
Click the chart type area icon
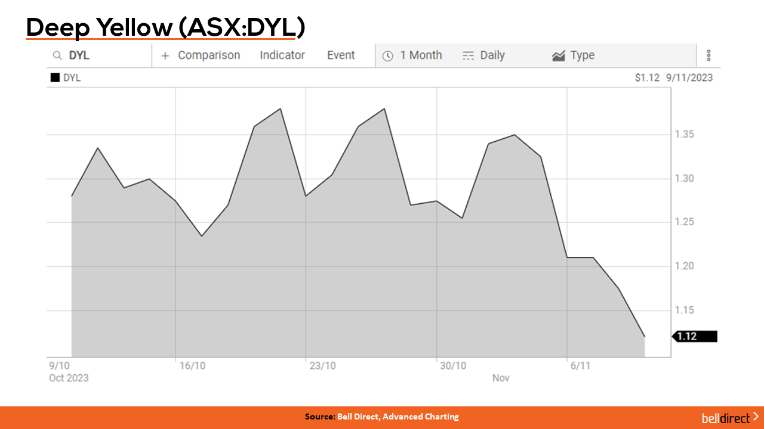(x=559, y=56)
